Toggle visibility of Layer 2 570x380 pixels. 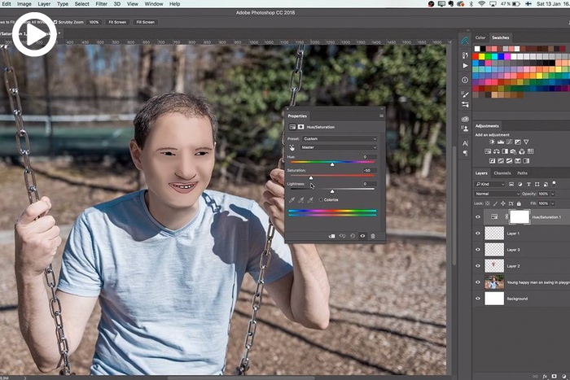click(x=478, y=266)
